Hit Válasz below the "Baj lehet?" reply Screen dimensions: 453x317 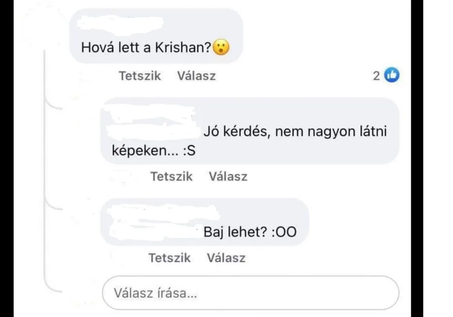(226, 258)
